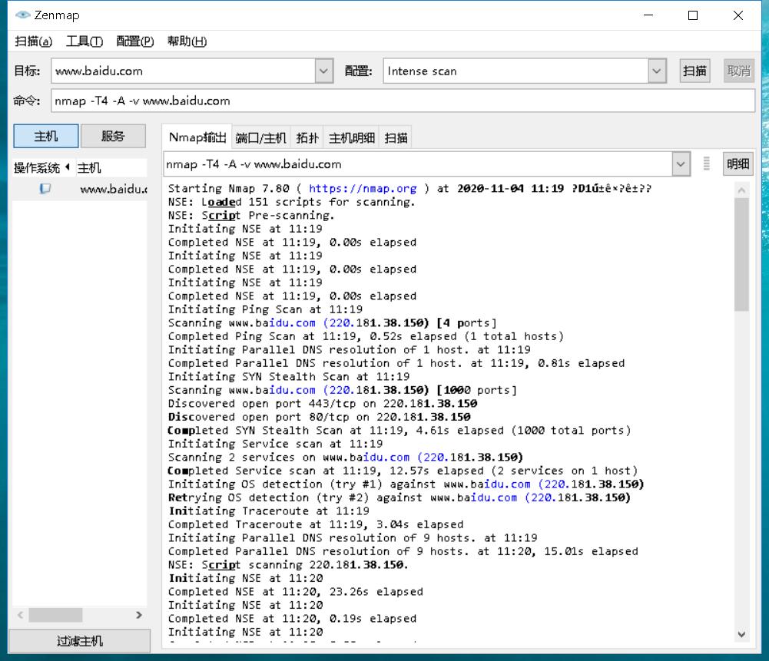This screenshot has height=661, width=769.
Task: Click the target field with www.baidu.com
Action: (184, 71)
